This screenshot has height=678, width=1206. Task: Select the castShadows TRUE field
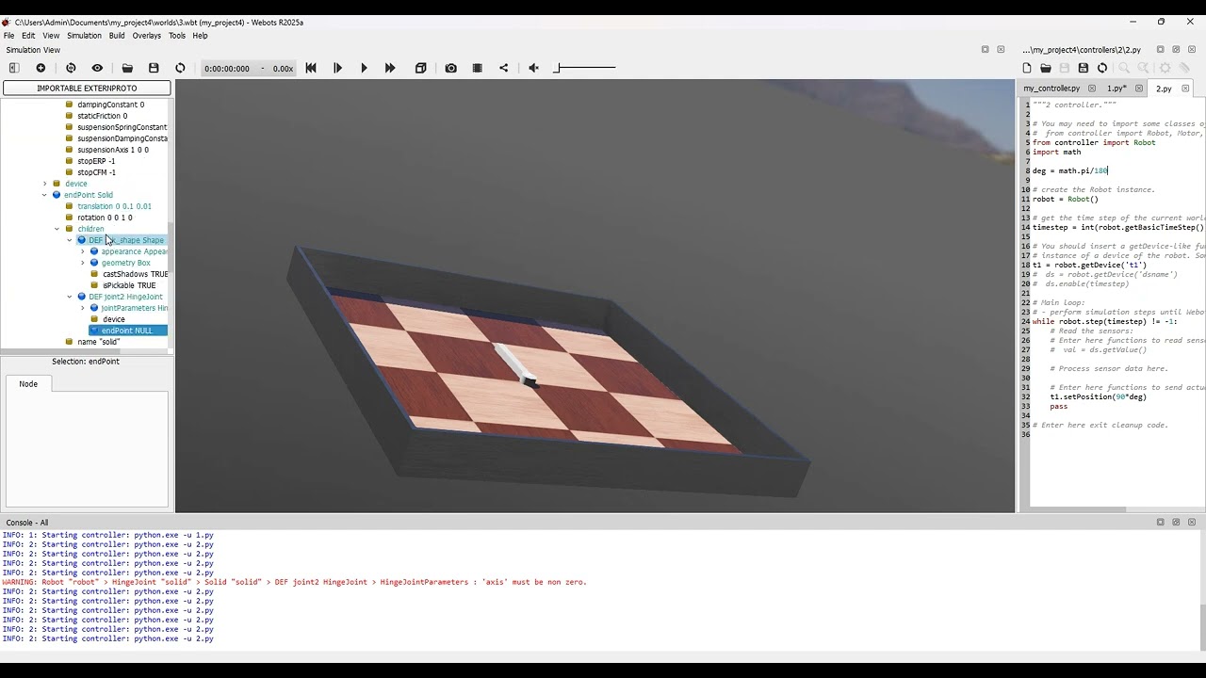[135, 274]
